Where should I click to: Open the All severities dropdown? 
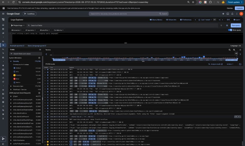coord(44,30)
